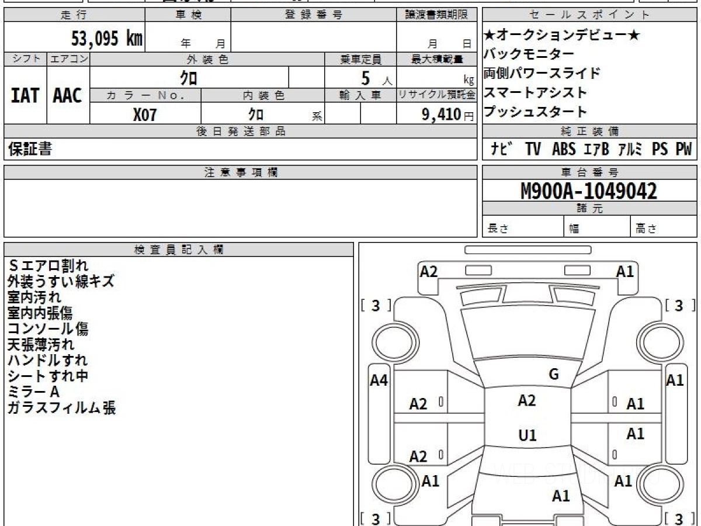Select the inspector note ミラーA
This screenshot has width=701, height=526.
click(x=34, y=392)
